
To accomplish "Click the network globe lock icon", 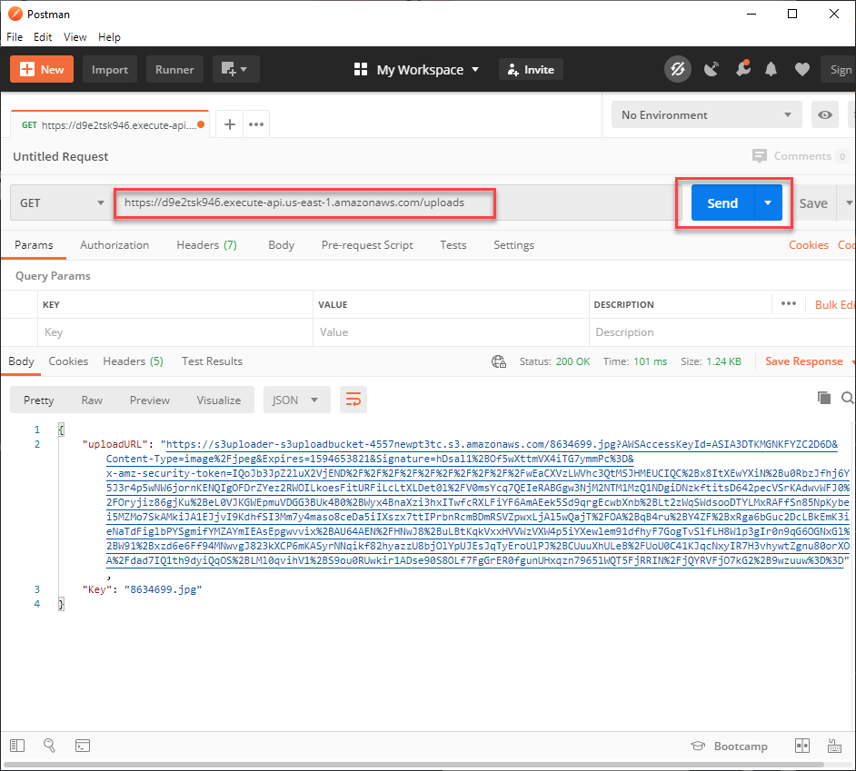I will click(499, 361).
